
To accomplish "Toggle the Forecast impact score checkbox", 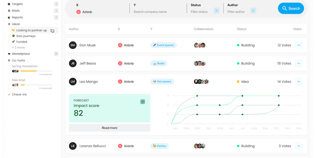I will coord(143,102).
